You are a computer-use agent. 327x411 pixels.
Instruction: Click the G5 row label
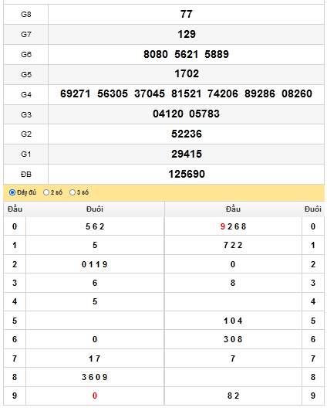tap(26, 74)
